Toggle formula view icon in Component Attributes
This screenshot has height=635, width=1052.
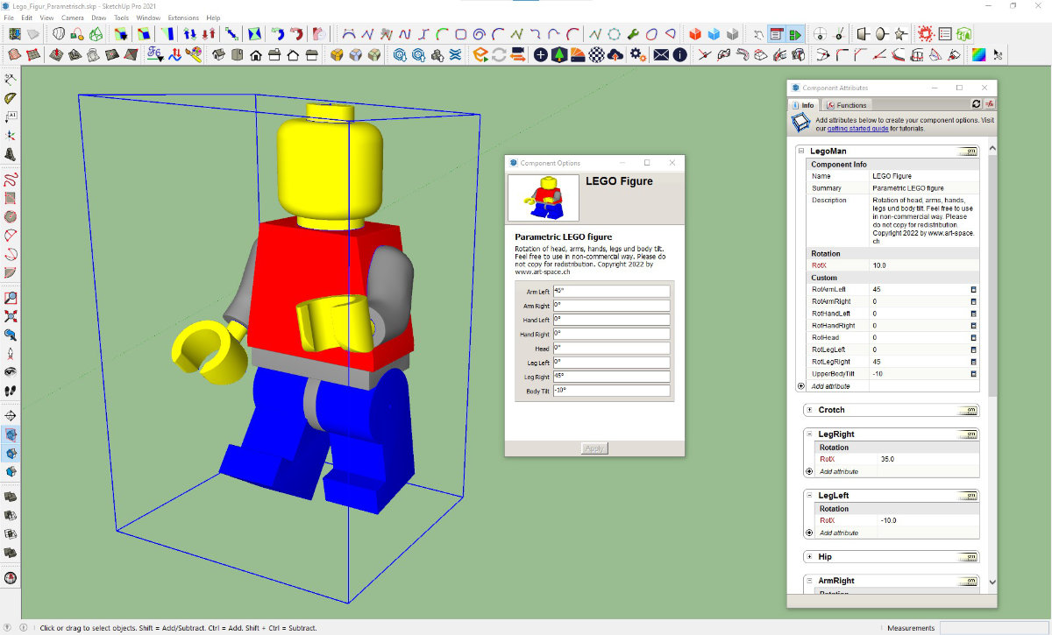[989, 104]
